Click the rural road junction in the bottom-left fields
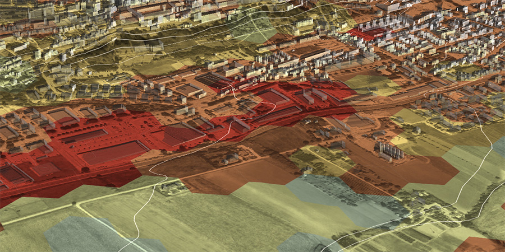505x252 pixels. pyautogui.click(x=77, y=206)
